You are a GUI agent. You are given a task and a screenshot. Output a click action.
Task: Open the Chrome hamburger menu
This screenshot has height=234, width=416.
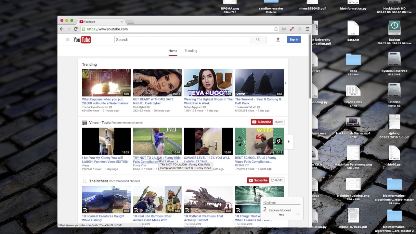(307, 29)
